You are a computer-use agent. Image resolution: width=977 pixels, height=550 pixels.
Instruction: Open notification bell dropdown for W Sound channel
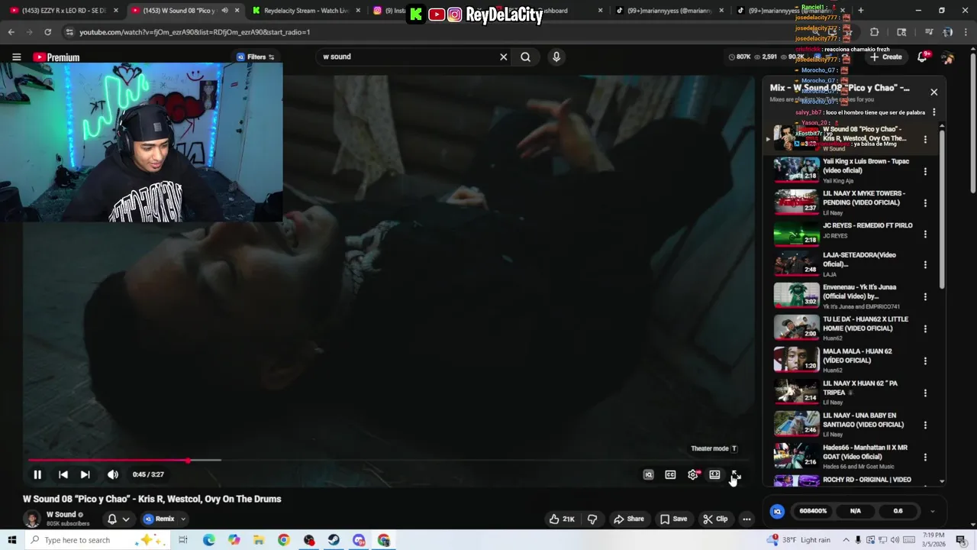118,519
